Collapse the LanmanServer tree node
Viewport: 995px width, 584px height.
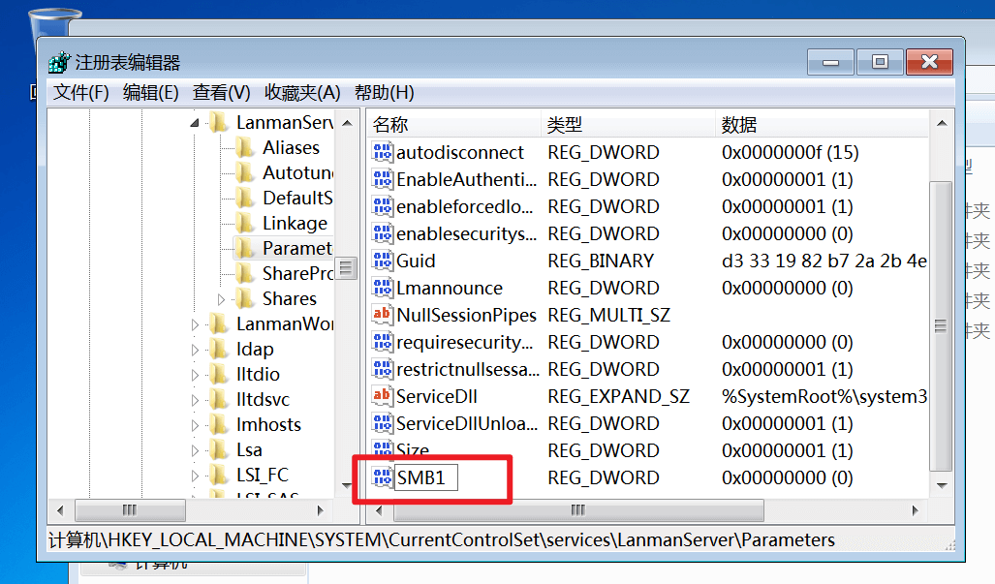click(x=195, y=122)
